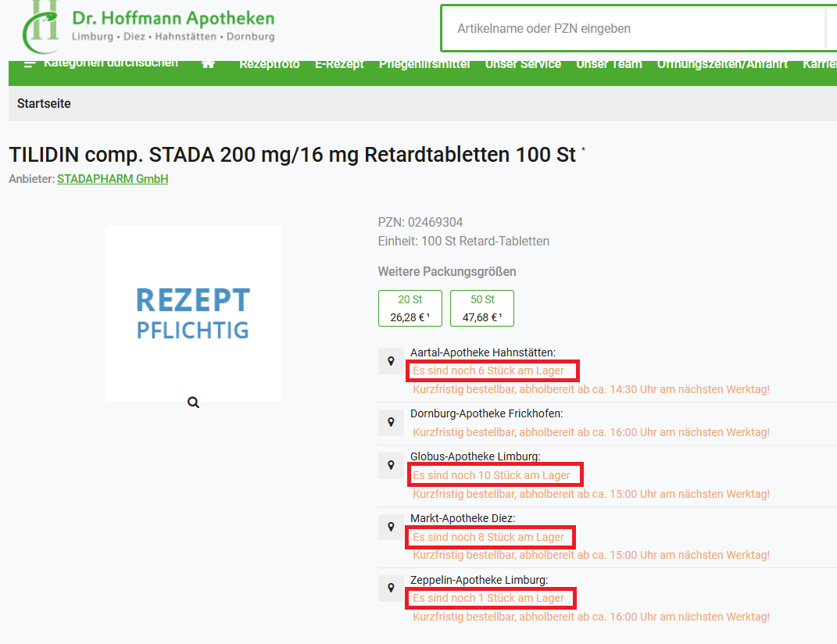Screen dimensions: 837x644
Task: Click Dornburg-Apotheke Frickhofen pharmacy name
Action: 486,414
